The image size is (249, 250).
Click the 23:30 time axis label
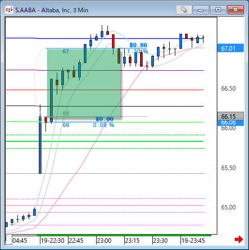161,241
